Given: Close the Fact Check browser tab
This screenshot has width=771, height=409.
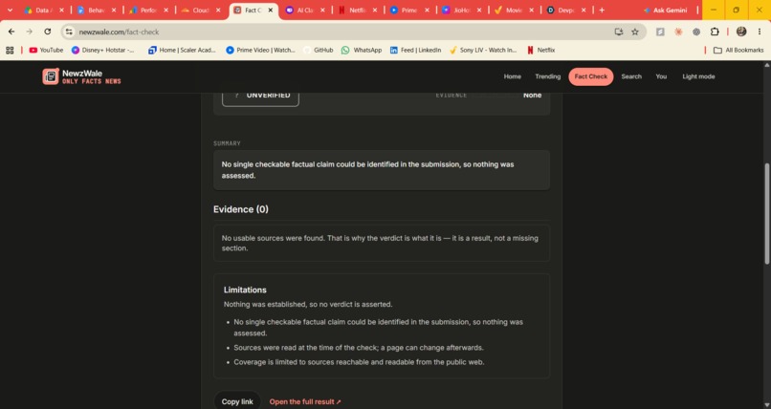Looking at the screenshot, I should [270, 10].
